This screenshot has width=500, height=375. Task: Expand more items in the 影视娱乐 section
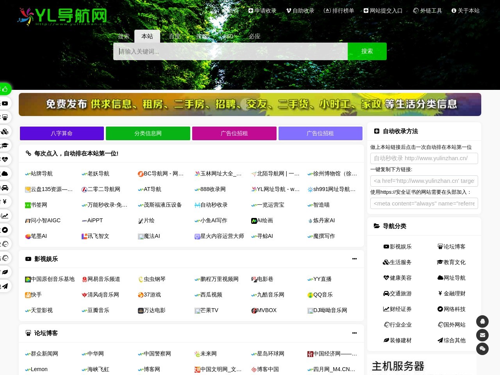(x=354, y=259)
